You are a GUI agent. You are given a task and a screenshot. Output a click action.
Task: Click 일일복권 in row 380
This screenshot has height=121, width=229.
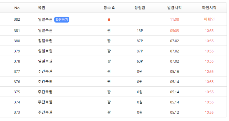(45, 41)
